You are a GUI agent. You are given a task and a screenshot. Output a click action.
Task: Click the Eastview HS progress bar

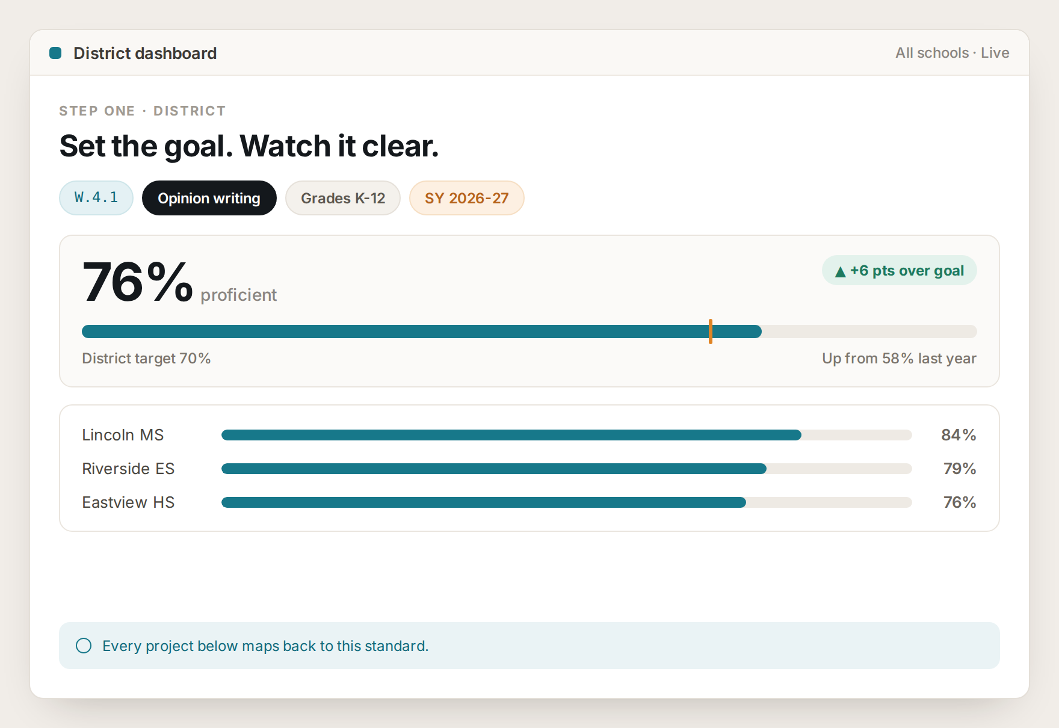click(x=566, y=502)
